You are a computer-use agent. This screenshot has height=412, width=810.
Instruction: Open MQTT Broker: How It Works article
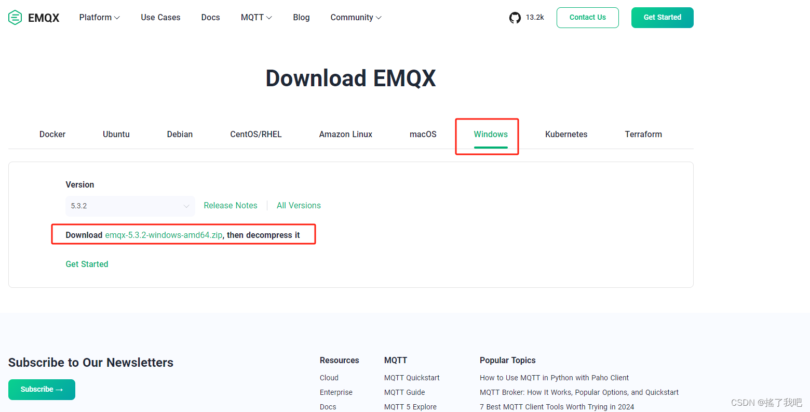[x=579, y=392]
